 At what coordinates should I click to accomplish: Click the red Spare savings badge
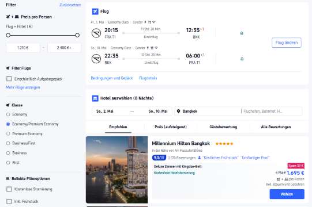click(296, 166)
